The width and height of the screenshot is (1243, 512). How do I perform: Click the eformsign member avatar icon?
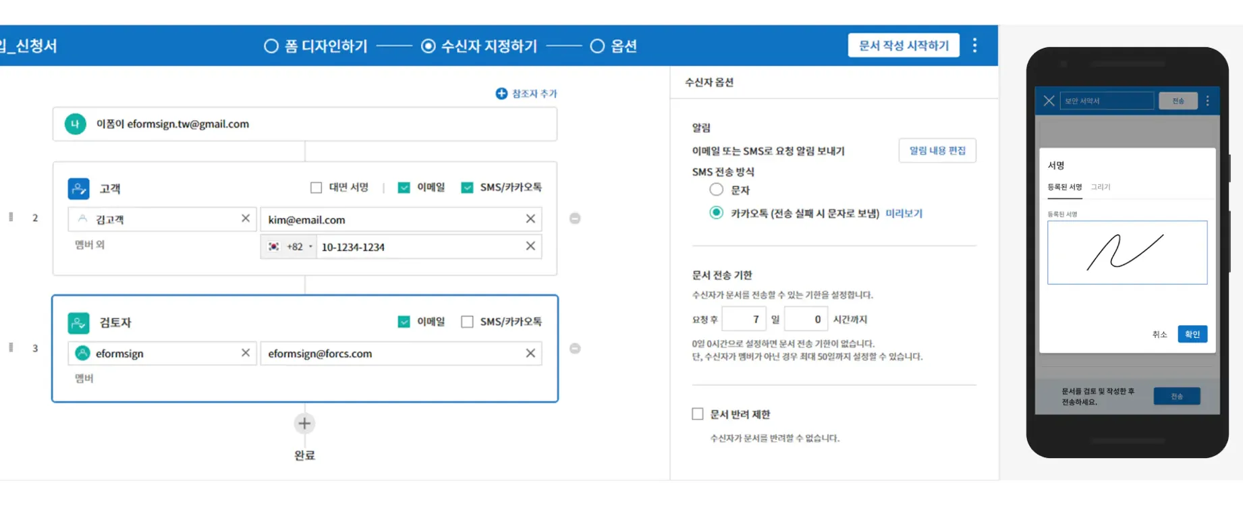click(82, 353)
